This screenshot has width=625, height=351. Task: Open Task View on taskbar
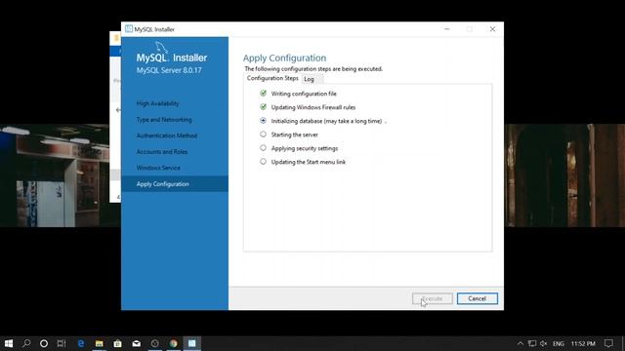coord(62,343)
